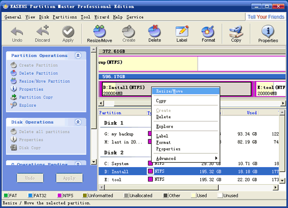Open the Service menu
Screen dimensions: 288x208
click(x=135, y=17)
